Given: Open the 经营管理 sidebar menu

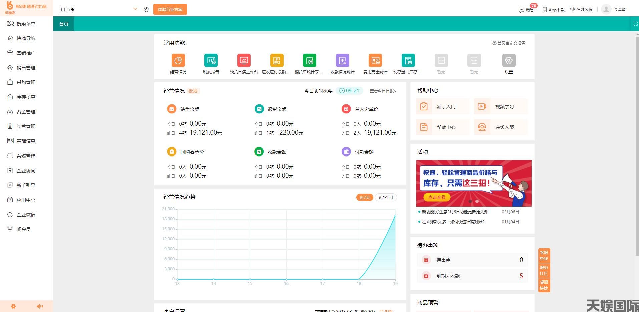Looking at the screenshot, I should [26, 126].
